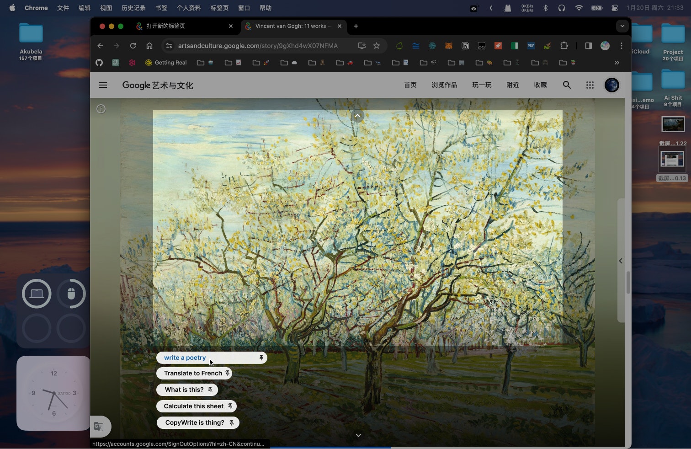Bookmark this page with the star icon
691x449 pixels.
[x=377, y=46]
